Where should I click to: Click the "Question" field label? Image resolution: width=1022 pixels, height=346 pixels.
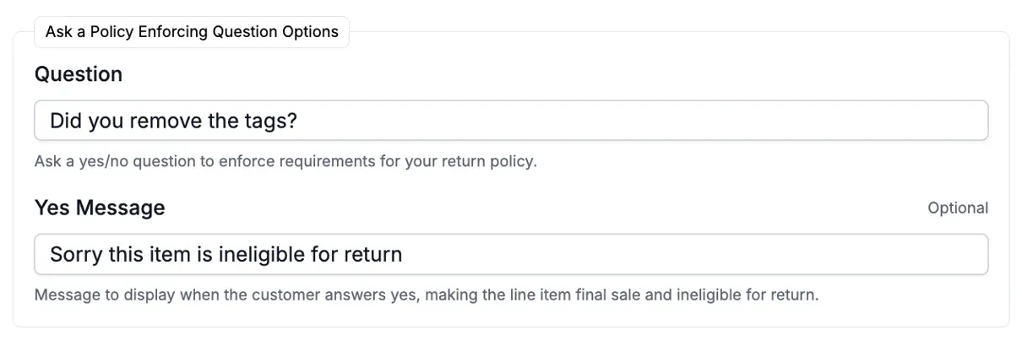pyautogui.click(x=79, y=74)
